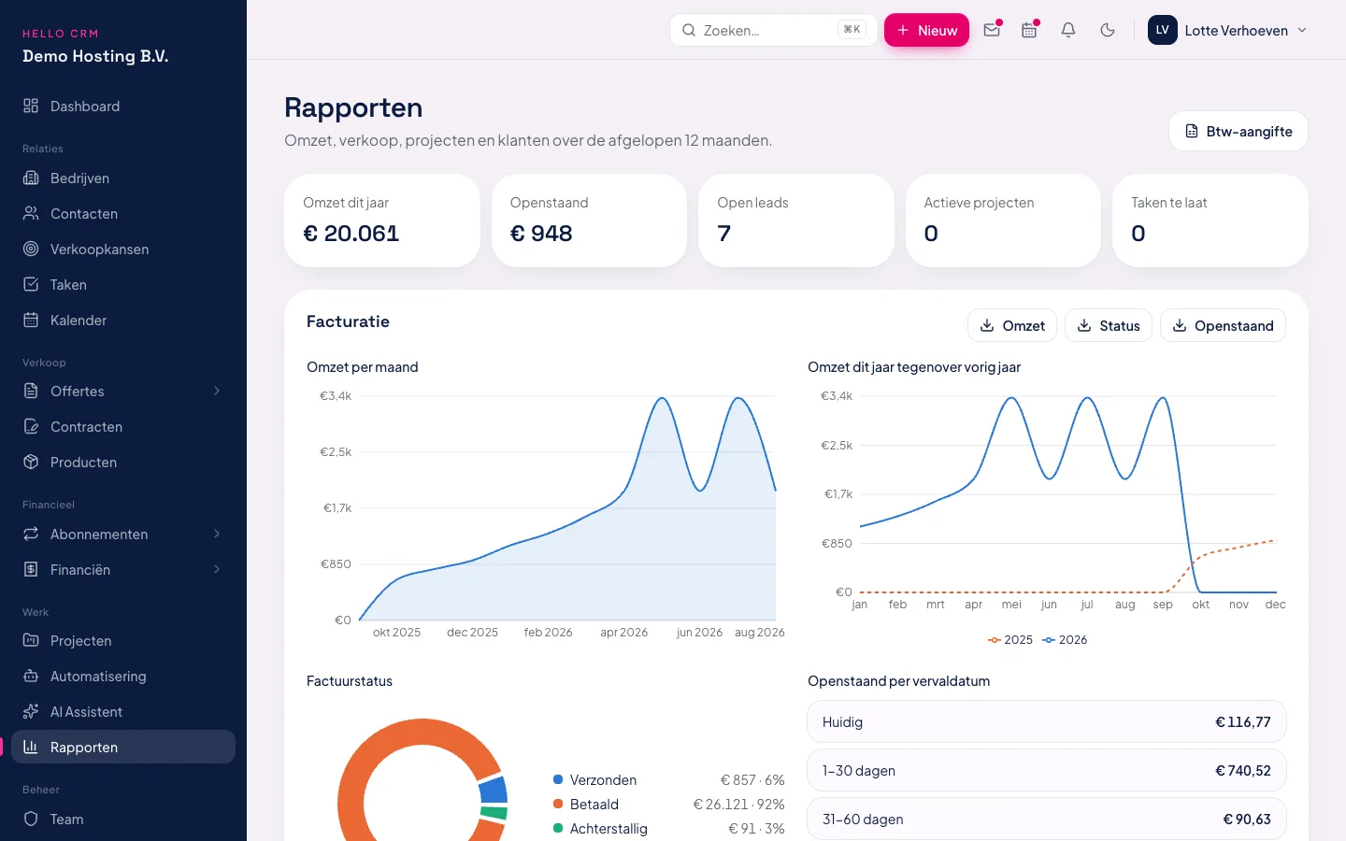Toggle the 2026 series in chart legend

click(1066, 639)
